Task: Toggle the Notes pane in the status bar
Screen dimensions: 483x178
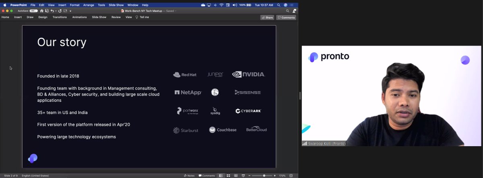Action: pos(189,176)
